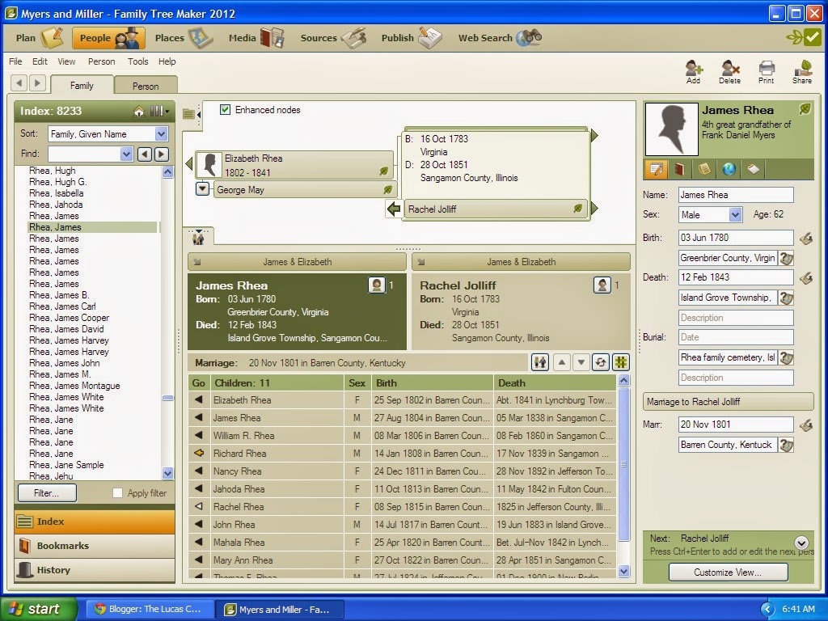Expand George May spouse dropdown arrow
Image resolution: width=828 pixels, height=621 pixels.
(x=202, y=188)
